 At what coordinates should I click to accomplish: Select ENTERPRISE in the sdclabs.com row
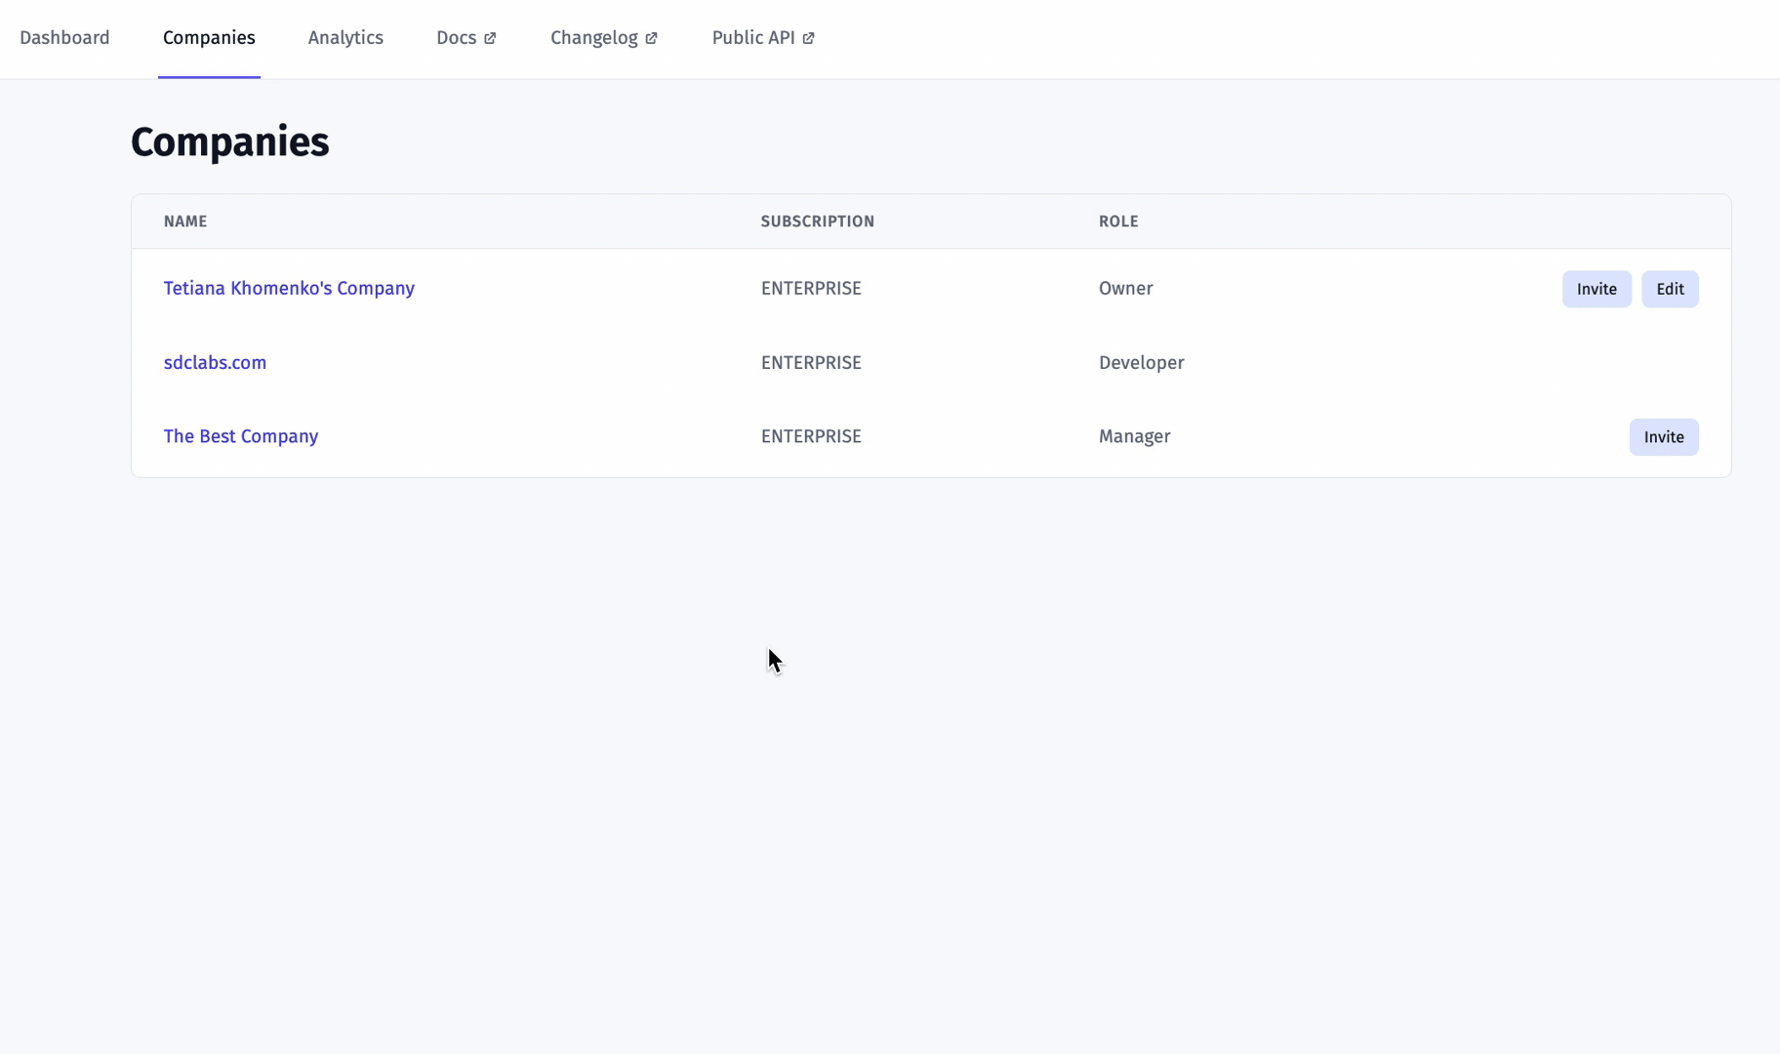[x=811, y=363]
